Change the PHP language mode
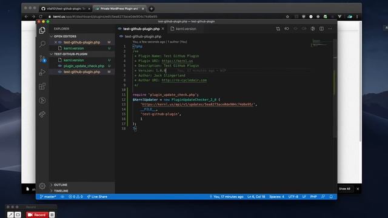Screen dimensions: 388x218 313,197
